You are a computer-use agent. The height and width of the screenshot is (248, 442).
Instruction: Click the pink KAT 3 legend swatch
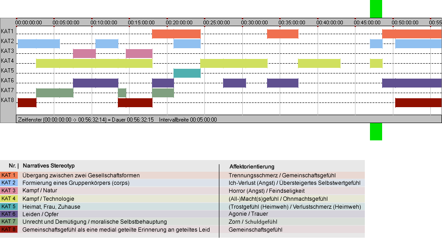[9, 191]
